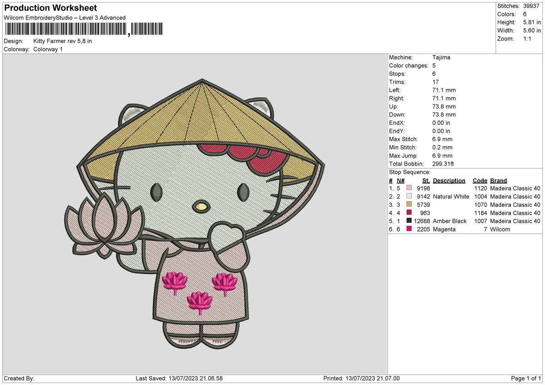545x385 pixels.
Task: Click the Stitches value 39937
Action: click(x=531, y=6)
